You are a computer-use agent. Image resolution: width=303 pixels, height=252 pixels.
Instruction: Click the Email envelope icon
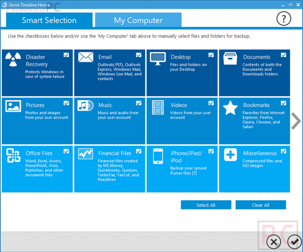pos(86,57)
